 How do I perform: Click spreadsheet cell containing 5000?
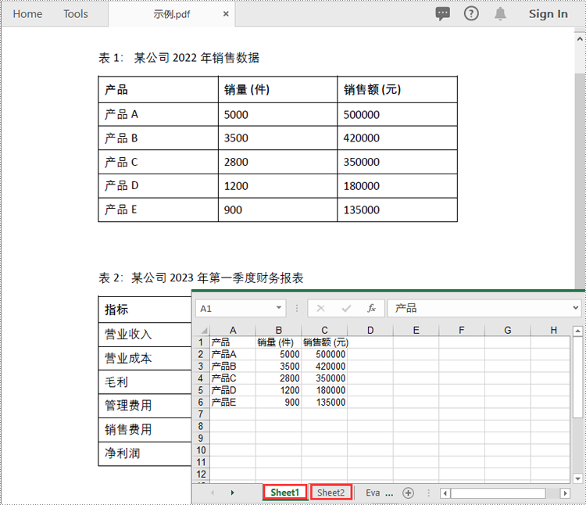pos(278,354)
